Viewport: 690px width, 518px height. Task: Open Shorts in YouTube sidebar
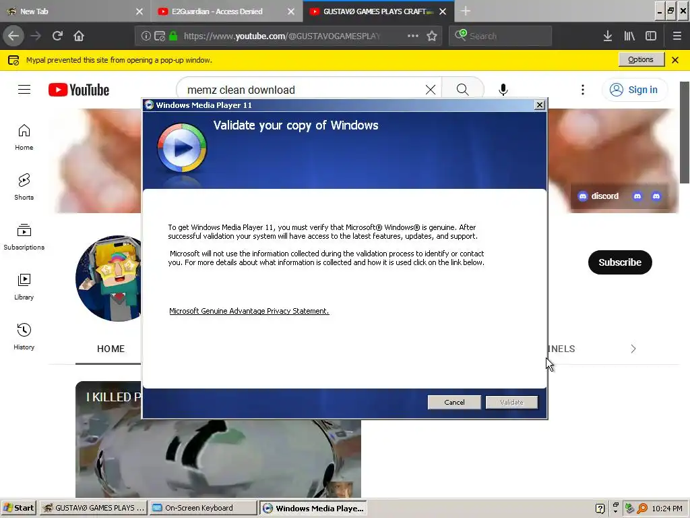click(x=24, y=187)
